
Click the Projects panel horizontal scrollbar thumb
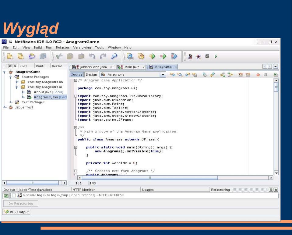coord(33,183)
